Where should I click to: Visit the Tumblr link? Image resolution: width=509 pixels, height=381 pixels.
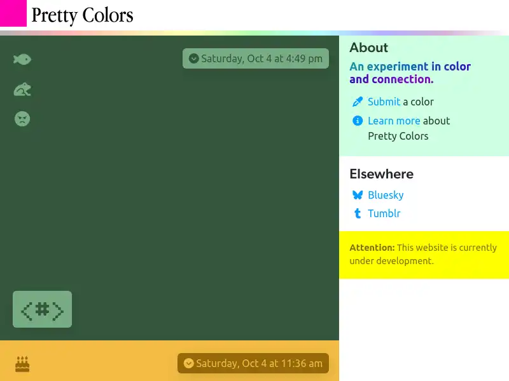tap(384, 213)
